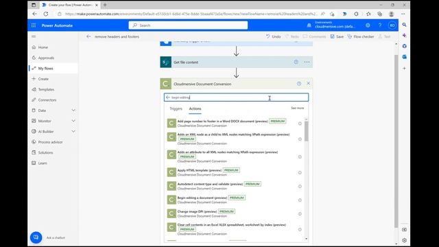Select Clear cell contents in Excel XLSX action

[235, 229]
